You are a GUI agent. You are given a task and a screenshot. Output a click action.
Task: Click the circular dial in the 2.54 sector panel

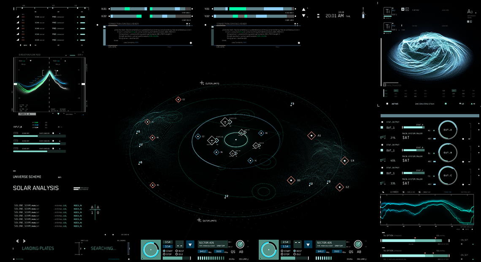click(269, 250)
